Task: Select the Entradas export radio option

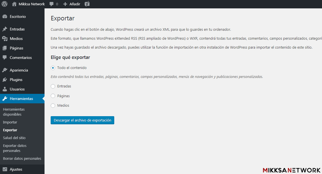Action: pos(53,86)
